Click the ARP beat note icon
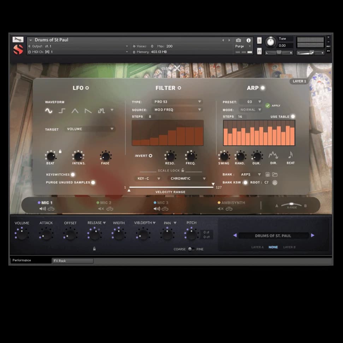Screen dimensions: 343x343 (x=290, y=155)
